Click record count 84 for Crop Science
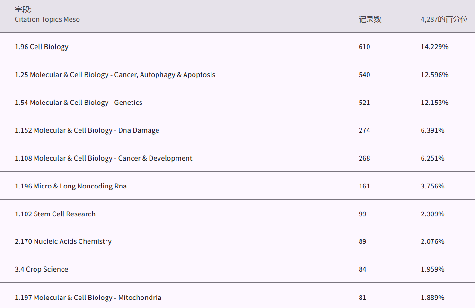Image resolution: width=475 pixels, height=308 pixels. click(x=362, y=269)
